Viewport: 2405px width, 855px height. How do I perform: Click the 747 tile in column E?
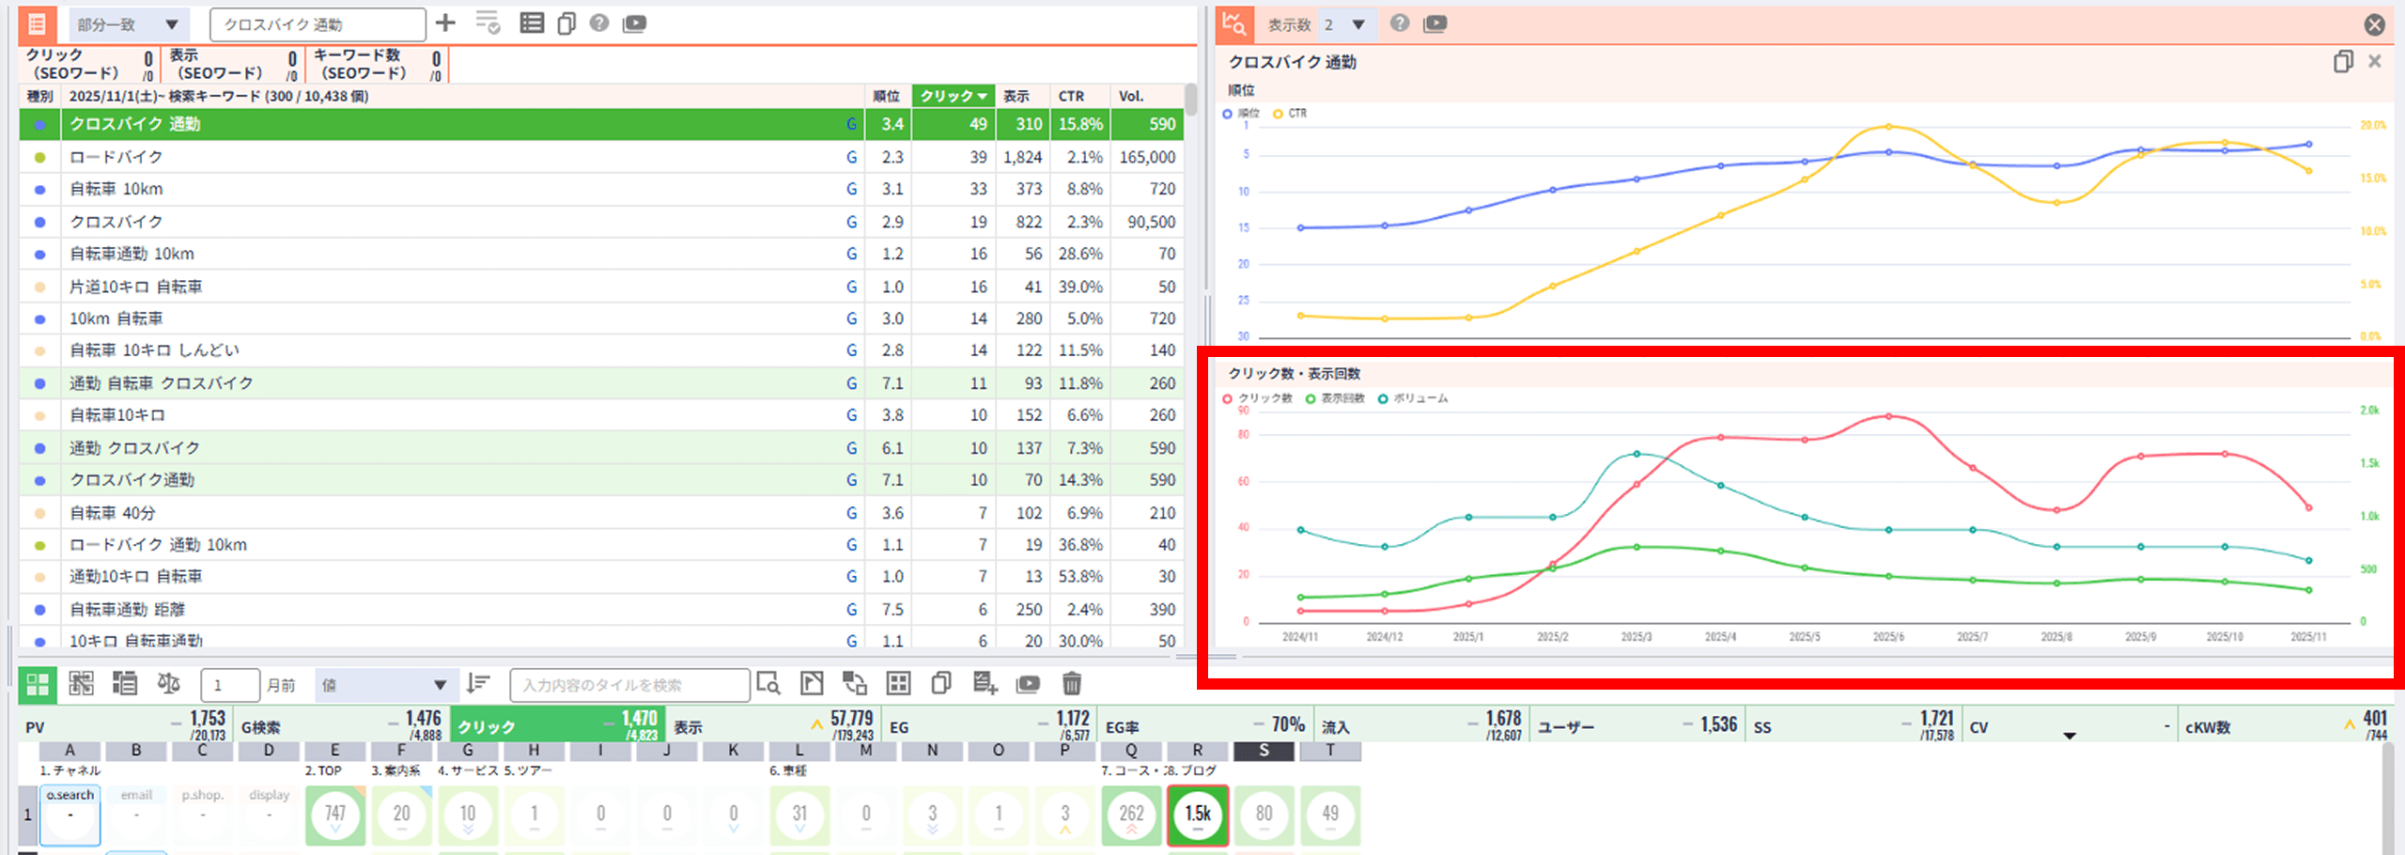point(335,815)
